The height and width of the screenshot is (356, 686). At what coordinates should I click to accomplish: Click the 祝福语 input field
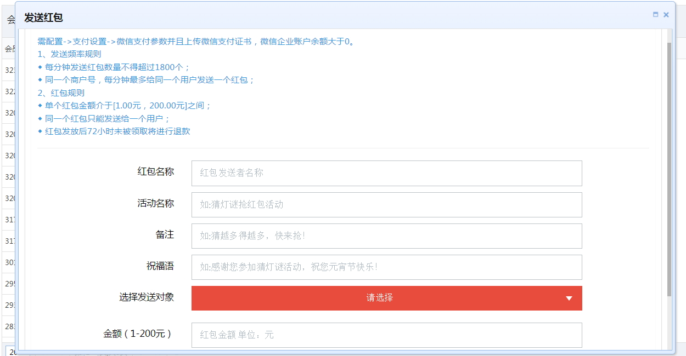click(x=386, y=267)
